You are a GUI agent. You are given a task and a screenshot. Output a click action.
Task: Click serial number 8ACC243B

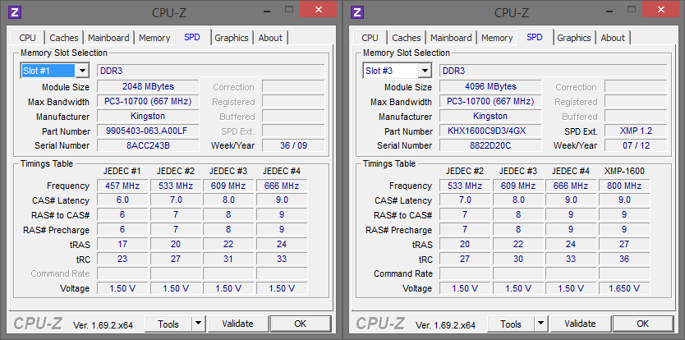coord(148,145)
